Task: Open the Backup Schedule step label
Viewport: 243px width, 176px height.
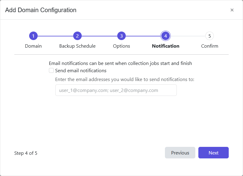Action: point(77,46)
